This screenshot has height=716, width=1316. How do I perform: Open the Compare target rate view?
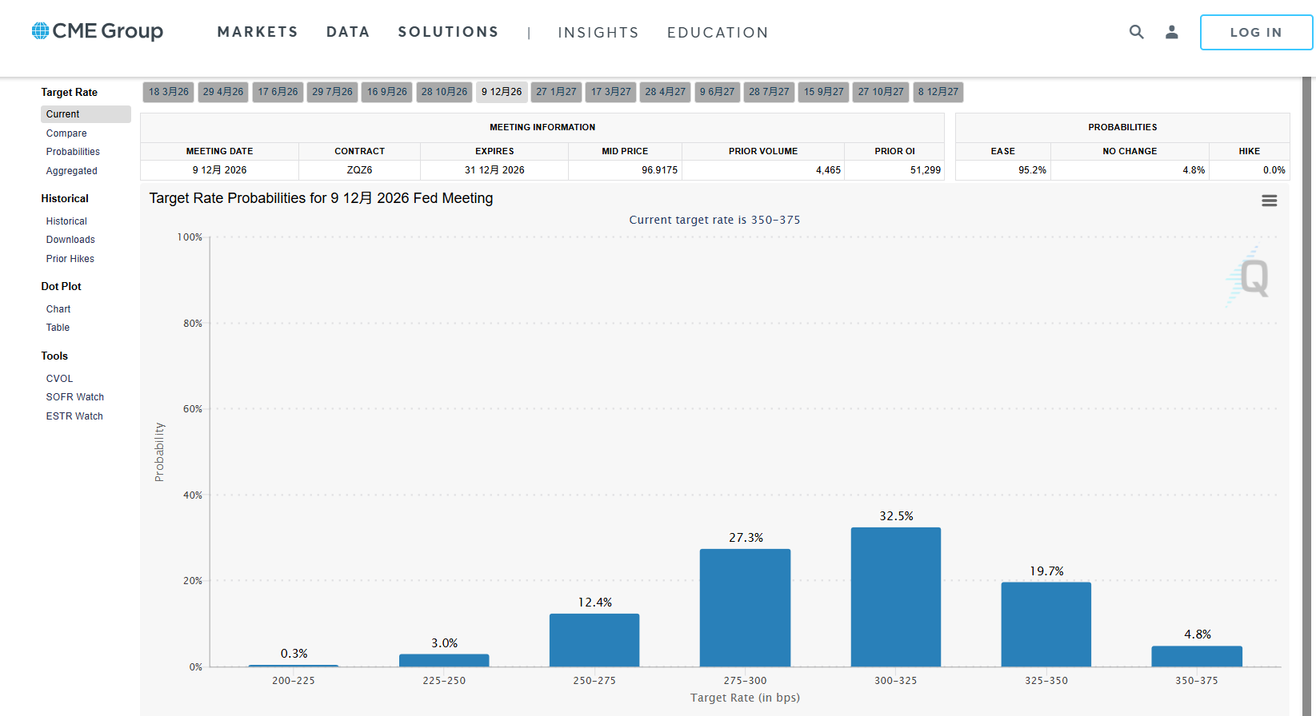[x=66, y=133]
